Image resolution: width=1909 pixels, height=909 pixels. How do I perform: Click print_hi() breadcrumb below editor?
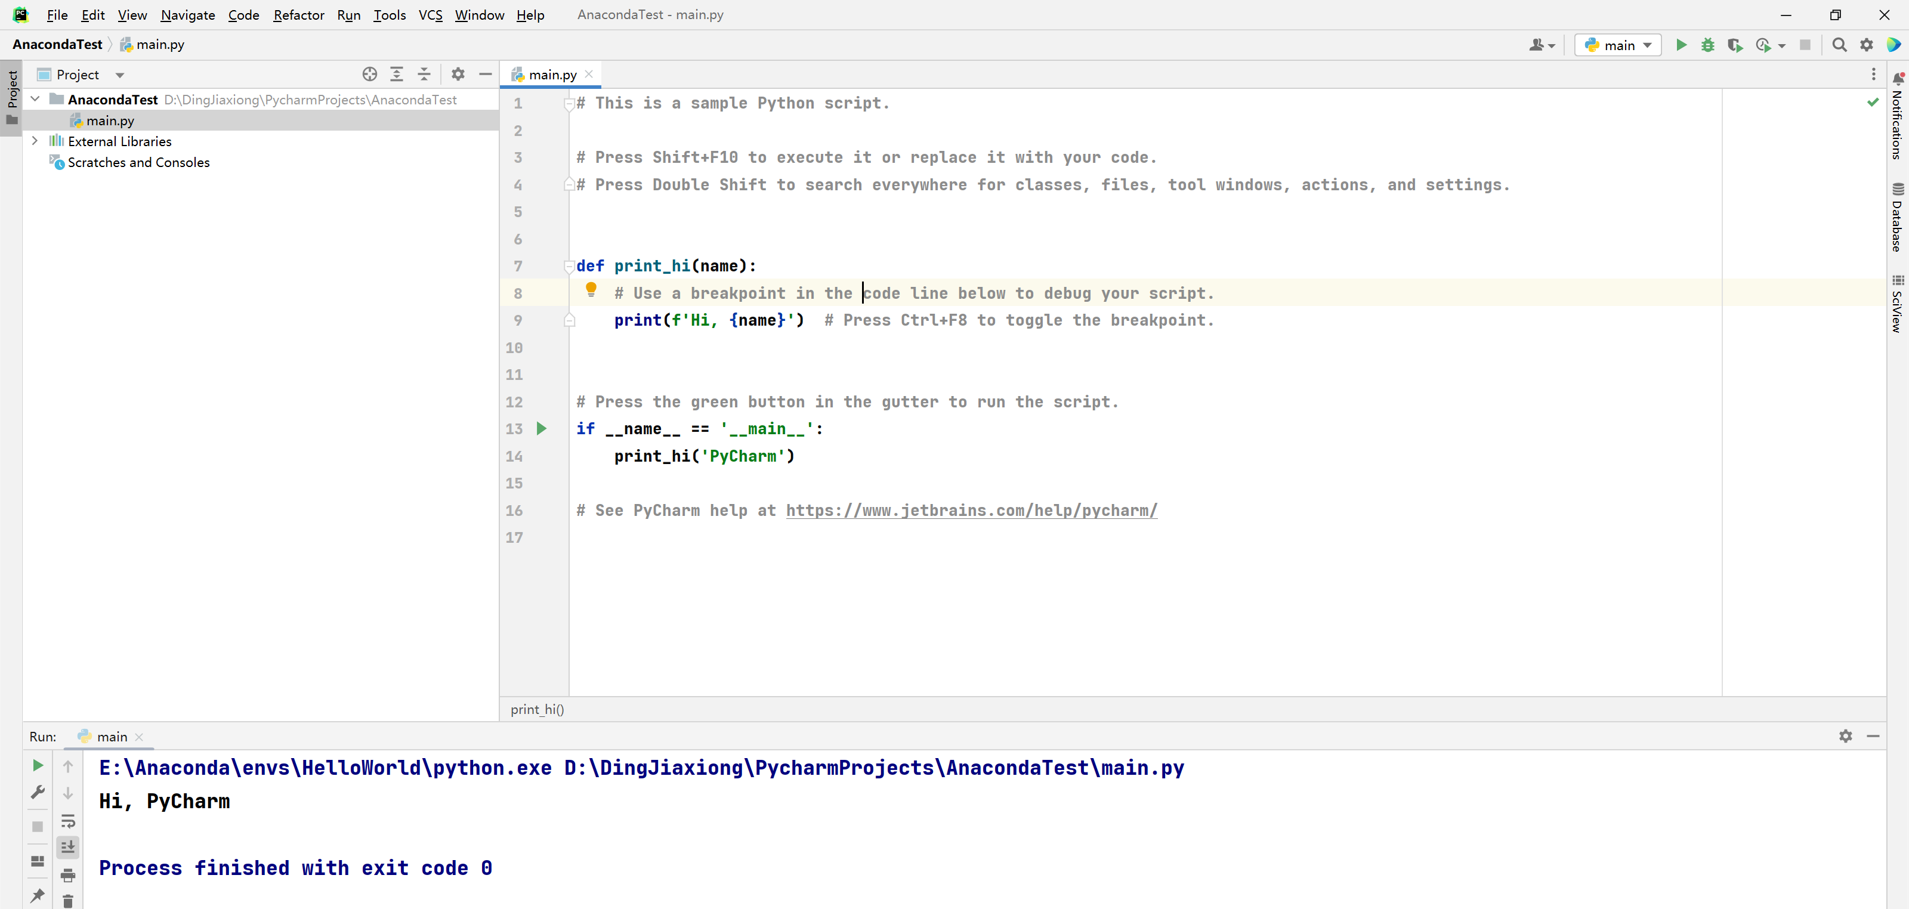[538, 709]
